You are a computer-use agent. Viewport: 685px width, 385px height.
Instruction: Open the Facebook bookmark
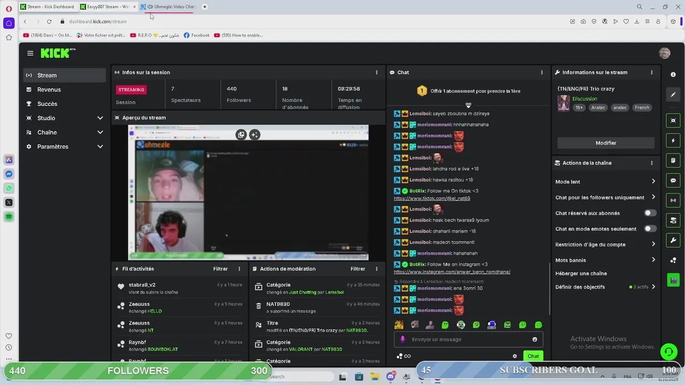pyautogui.click(x=196, y=35)
